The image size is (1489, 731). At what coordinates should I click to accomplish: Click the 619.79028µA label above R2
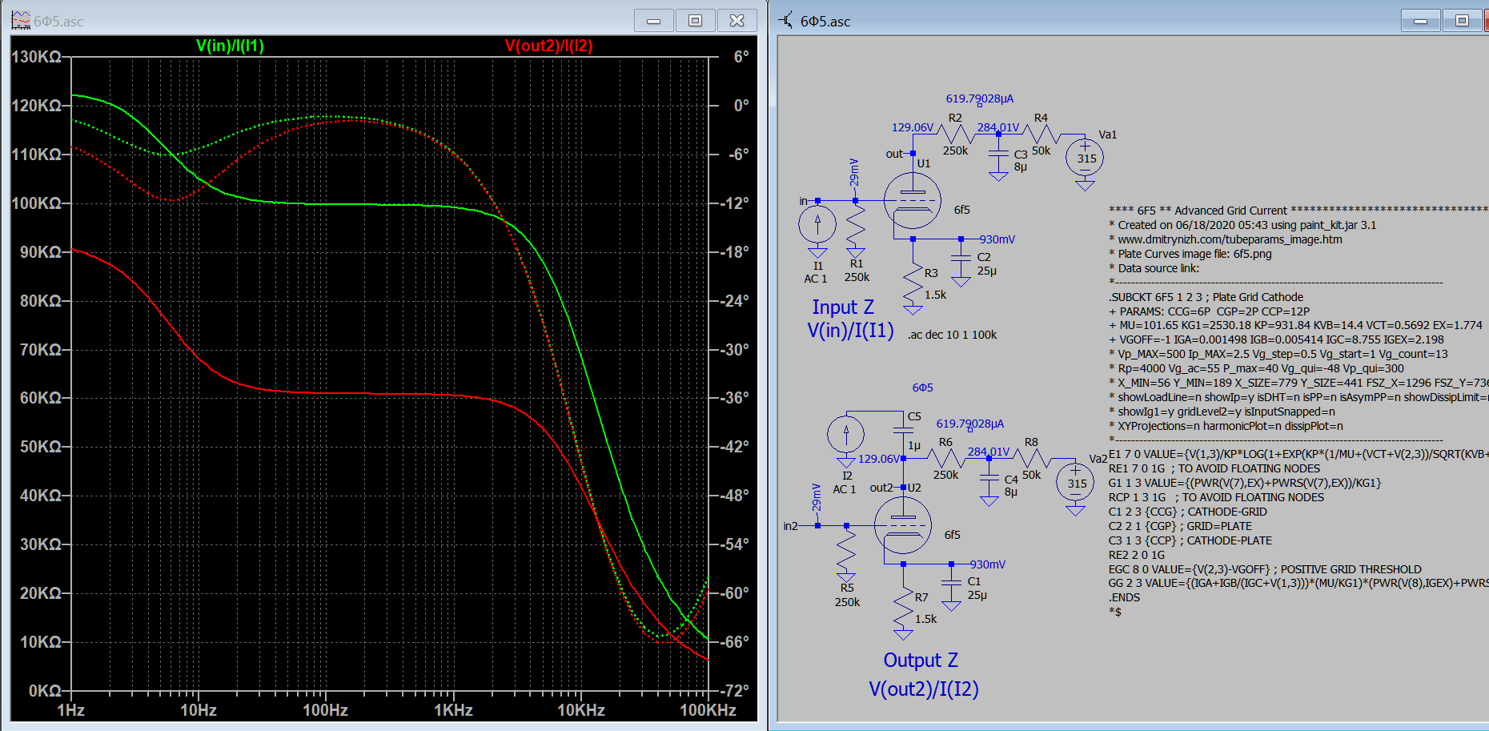coord(980,98)
